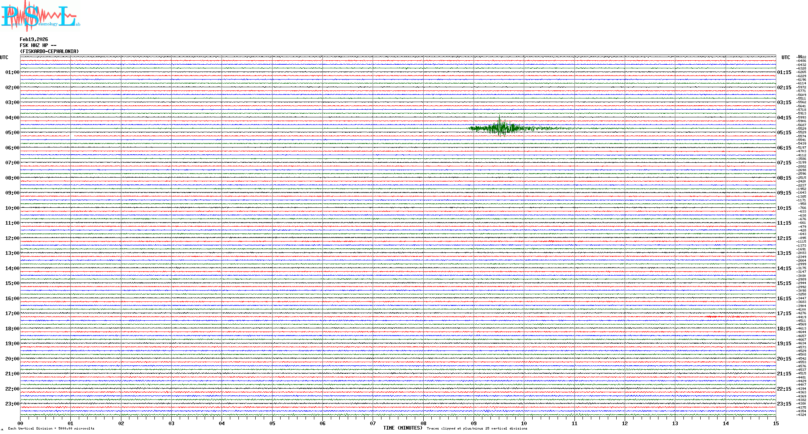This screenshot has height=434, width=808.
Task: Select the 05:15 time label on right
Action: point(784,133)
